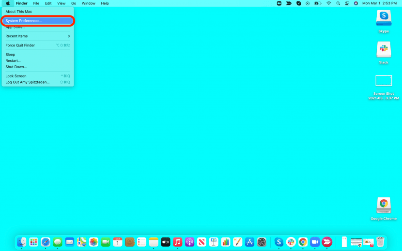The height and width of the screenshot is (251, 402).
Task: Open the Trash in the dock
Action: pyautogui.click(x=381, y=242)
